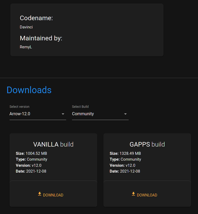The width and height of the screenshot is (198, 214).
Task: Click the RemyL maintainer name
Action: (x=26, y=47)
